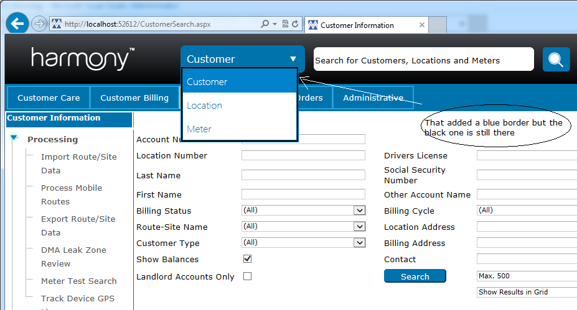Image resolution: width=577 pixels, height=310 pixels.
Task: Click the refresh icon in address bar
Action: (x=295, y=24)
